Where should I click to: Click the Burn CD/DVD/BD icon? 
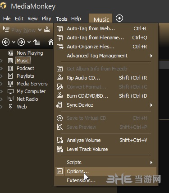[59, 95]
